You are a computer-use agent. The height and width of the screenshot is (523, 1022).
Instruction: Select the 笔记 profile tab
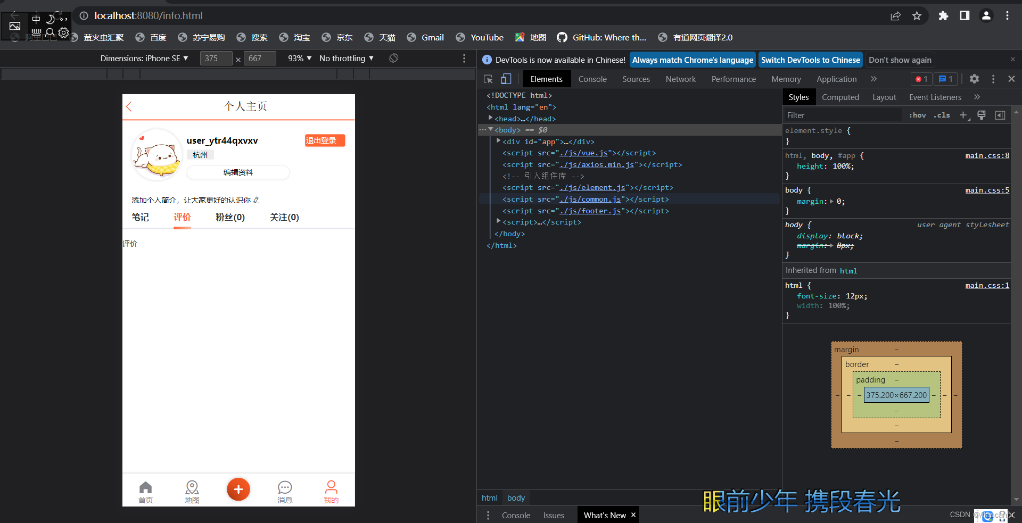pos(141,217)
